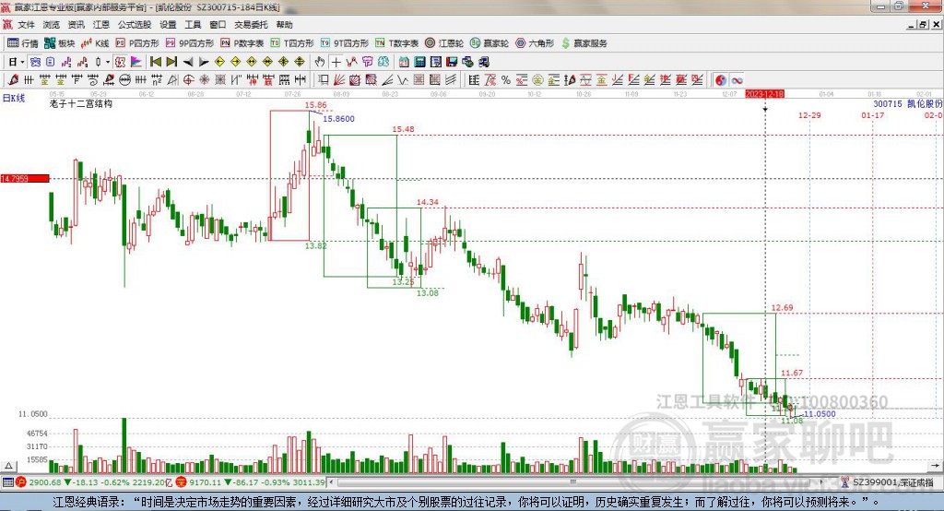Select the red pen drawing tool
The height and width of the screenshot is (511, 944).
(13, 79)
